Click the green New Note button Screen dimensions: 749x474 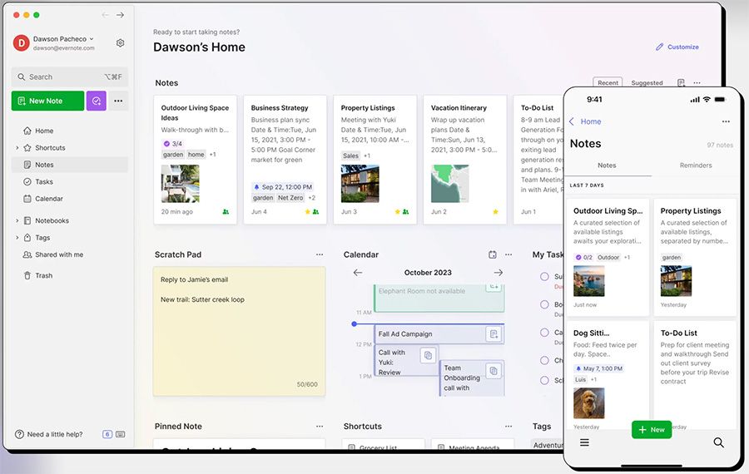coord(47,101)
